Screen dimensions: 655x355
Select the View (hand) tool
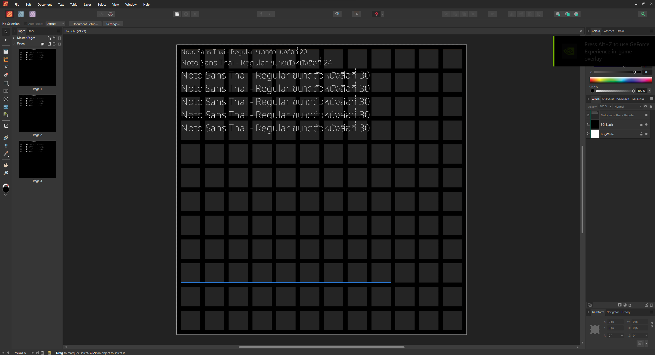[x=6, y=165]
